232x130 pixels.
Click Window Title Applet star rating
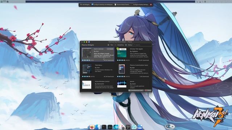(121, 60)
